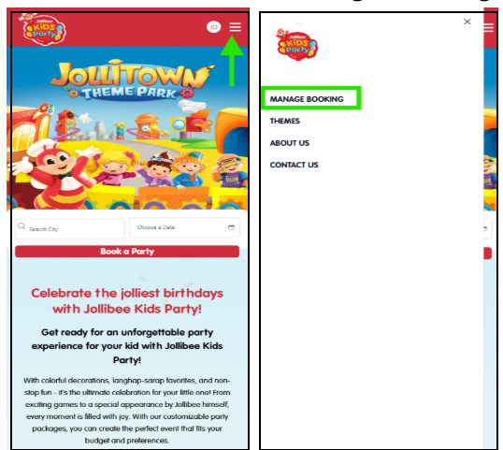503x450 pixels.
Task: Click the Book a Party button
Action: [x=127, y=252]
